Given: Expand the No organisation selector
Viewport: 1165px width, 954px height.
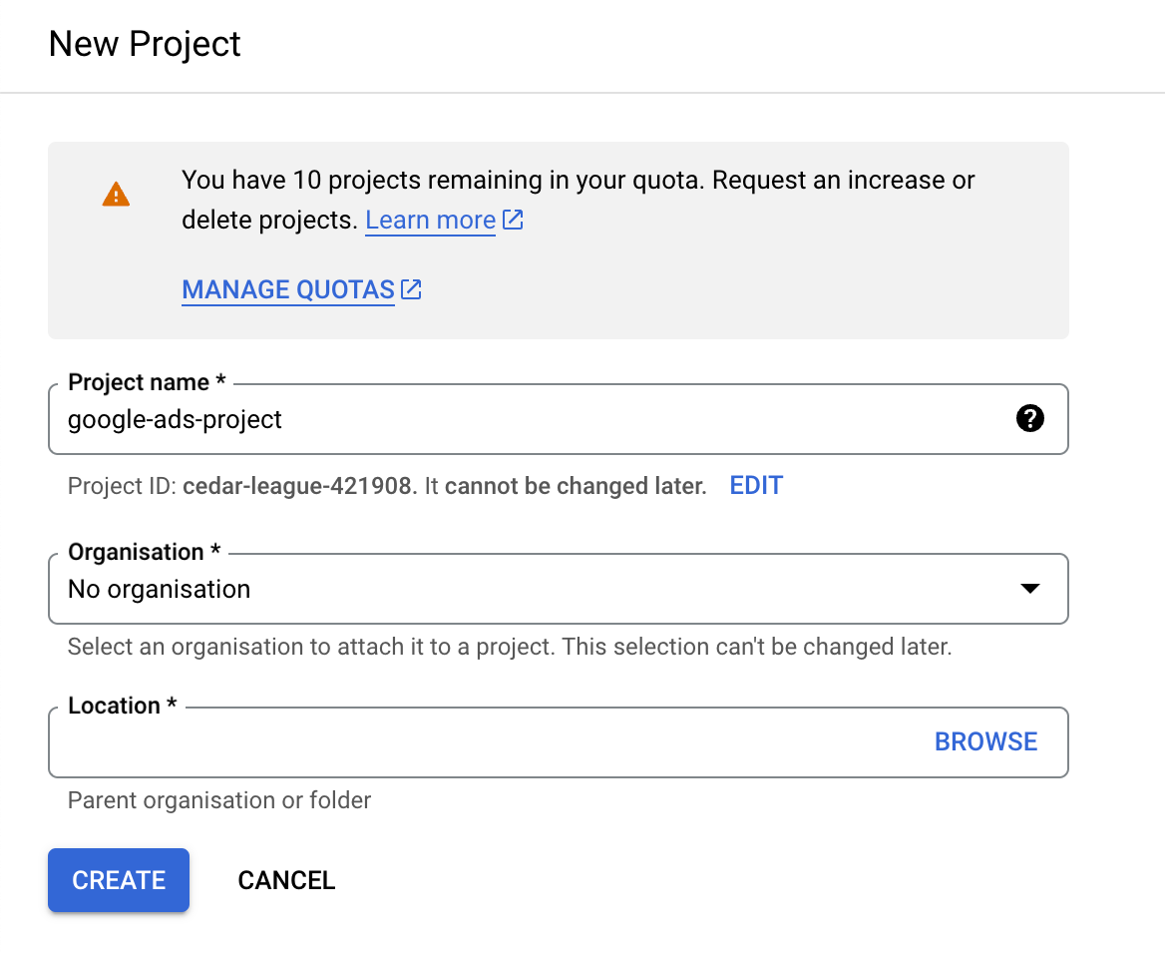Looking at the screenshot, I should [x=559, y=588].
